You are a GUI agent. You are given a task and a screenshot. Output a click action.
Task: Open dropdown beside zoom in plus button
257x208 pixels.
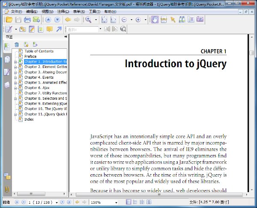click(146, 20)
